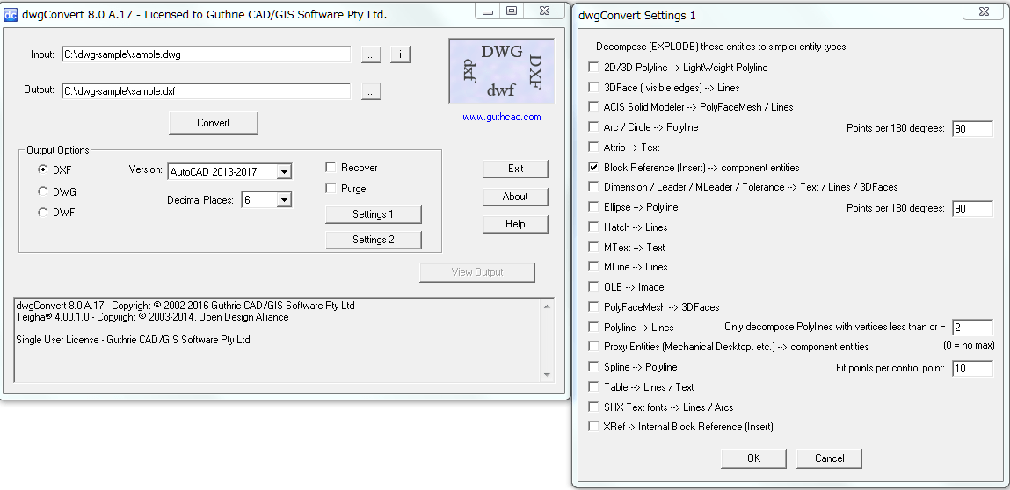
Task: Enable Hatch to Lines decomposition
Action: 594,227
